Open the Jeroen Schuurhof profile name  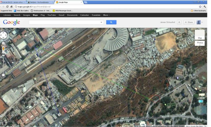click(x=167, y=22)
